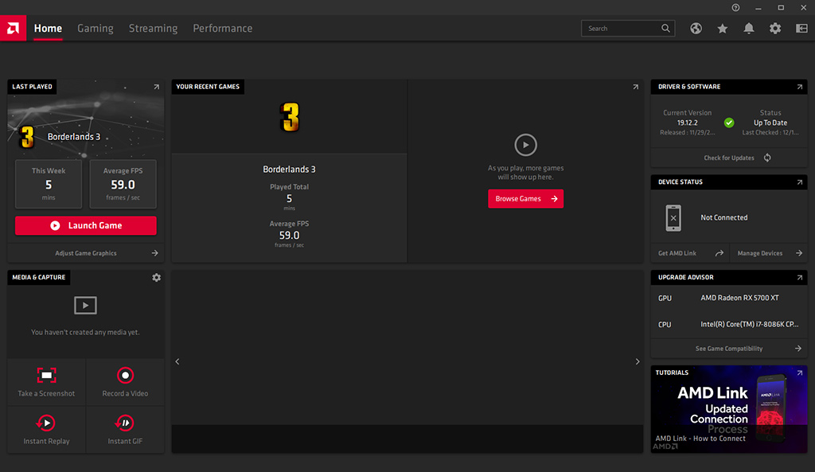
Task: Click Check for Updates
Action: [x=729, y=158]
